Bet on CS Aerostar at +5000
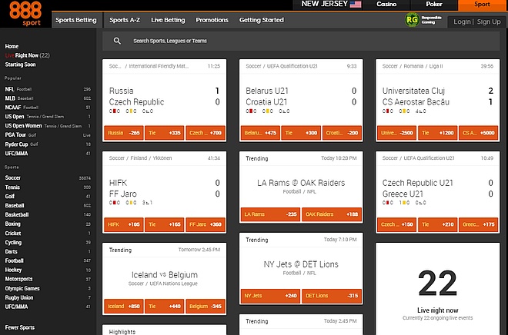 pos(479,133)
